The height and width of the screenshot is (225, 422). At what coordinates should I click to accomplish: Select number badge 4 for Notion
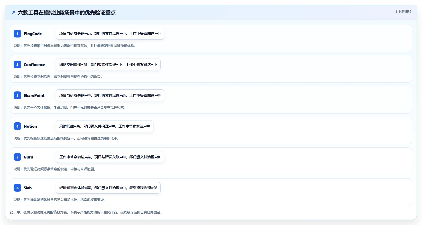coord(17,126)
